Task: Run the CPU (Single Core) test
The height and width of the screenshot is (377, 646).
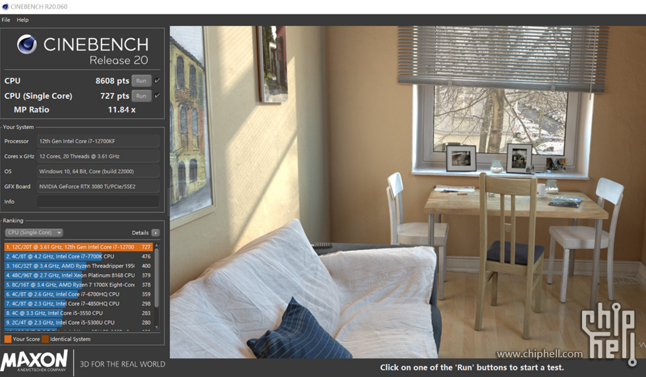Action: [141, 96]
